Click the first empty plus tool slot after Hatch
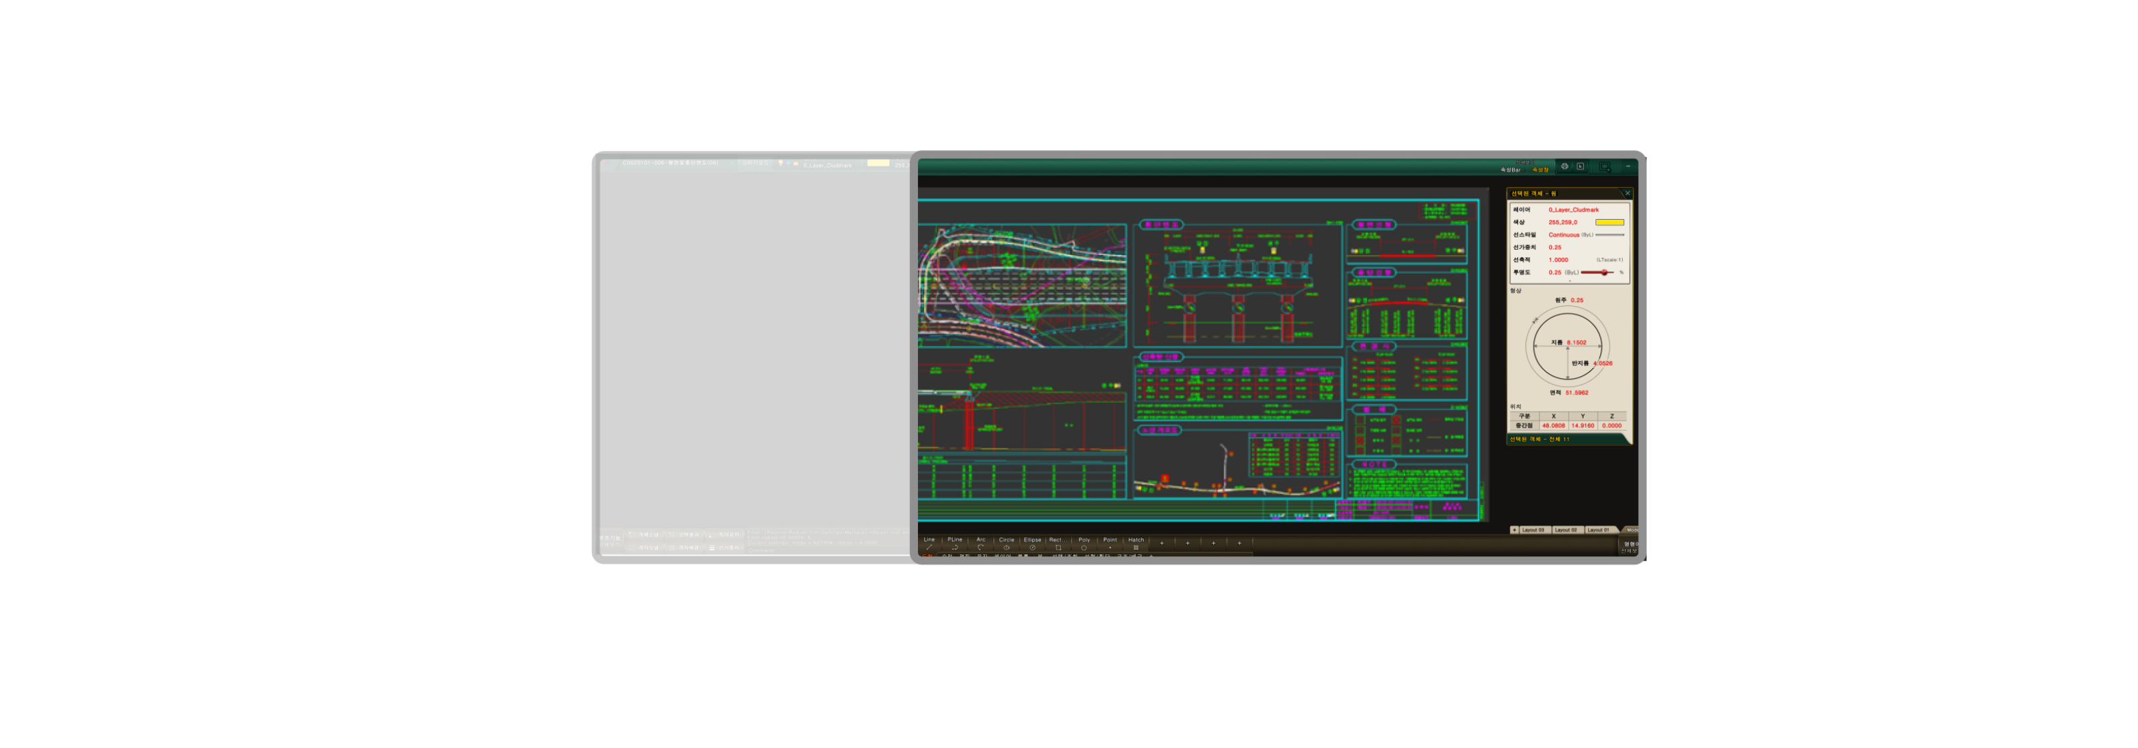 click(x=1161, y=543)
